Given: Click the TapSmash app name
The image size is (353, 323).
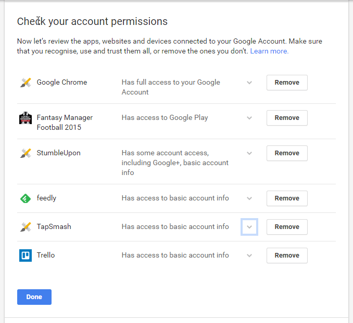Looking at the screenshot, I should [x=54, y=226].
